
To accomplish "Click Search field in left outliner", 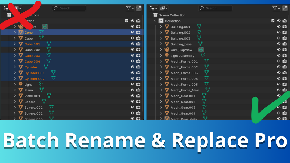I will tap(69, 8).
